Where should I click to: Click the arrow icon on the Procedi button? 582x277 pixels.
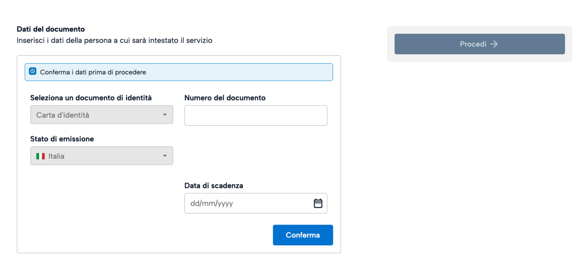click(x=494, y=44)
